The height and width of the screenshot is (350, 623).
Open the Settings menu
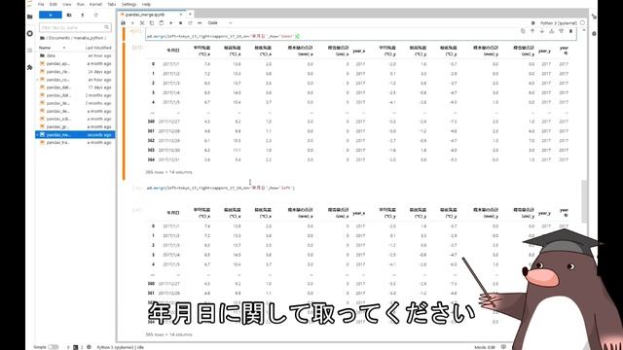coord(128,4)
